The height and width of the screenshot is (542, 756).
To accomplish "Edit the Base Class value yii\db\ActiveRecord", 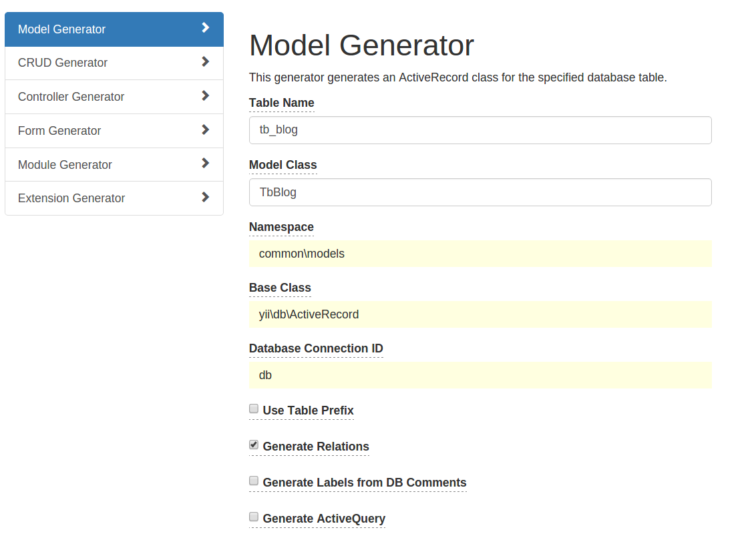I will [x=480, y=314].
